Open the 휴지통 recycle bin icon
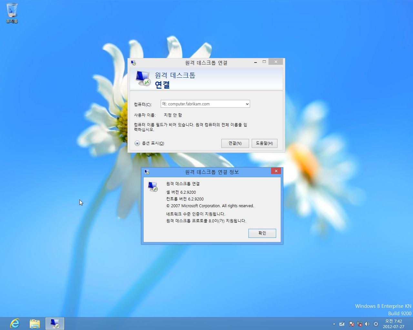This screenshot has height=330, width=413. coord(12,13)
